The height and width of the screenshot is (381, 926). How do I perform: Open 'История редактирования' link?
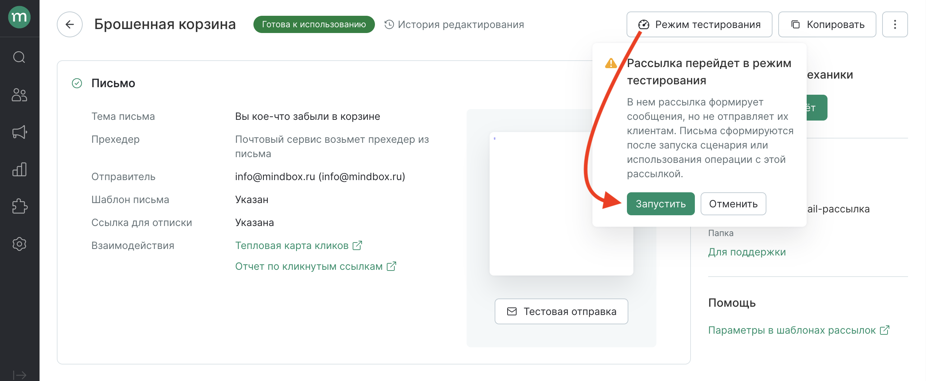[454, 24]
